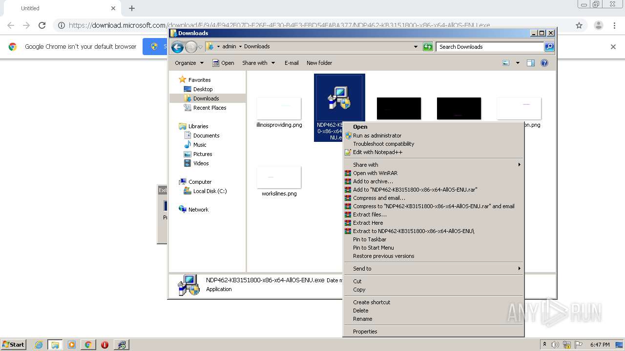Choose Pin to Taskbar
The height and width of the screenshot is (351, 625).
433,239
